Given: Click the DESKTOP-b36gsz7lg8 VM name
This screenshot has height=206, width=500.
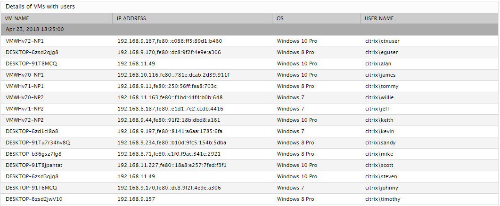Looking at the screenshot, I should coord(33,154).
